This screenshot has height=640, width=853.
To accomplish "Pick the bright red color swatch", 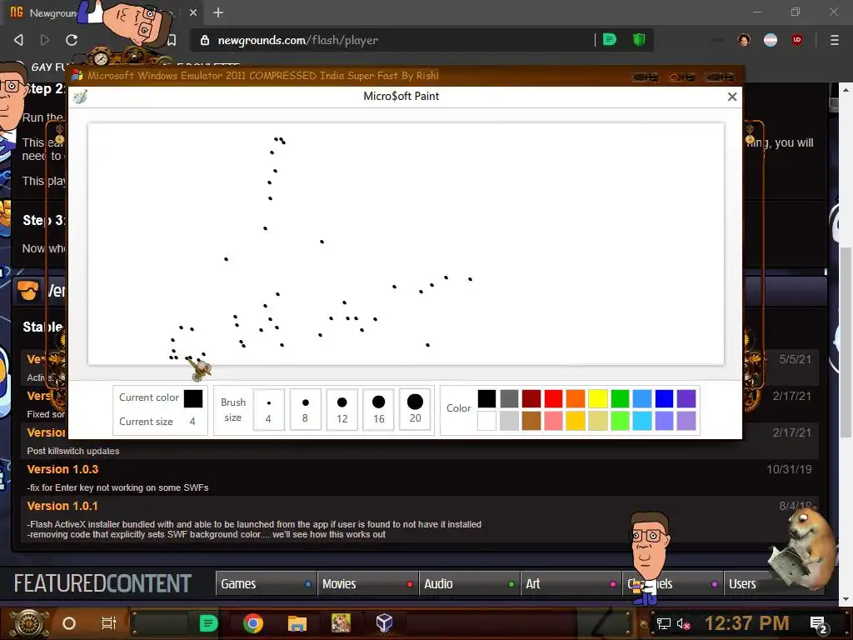I will [553, 398].
